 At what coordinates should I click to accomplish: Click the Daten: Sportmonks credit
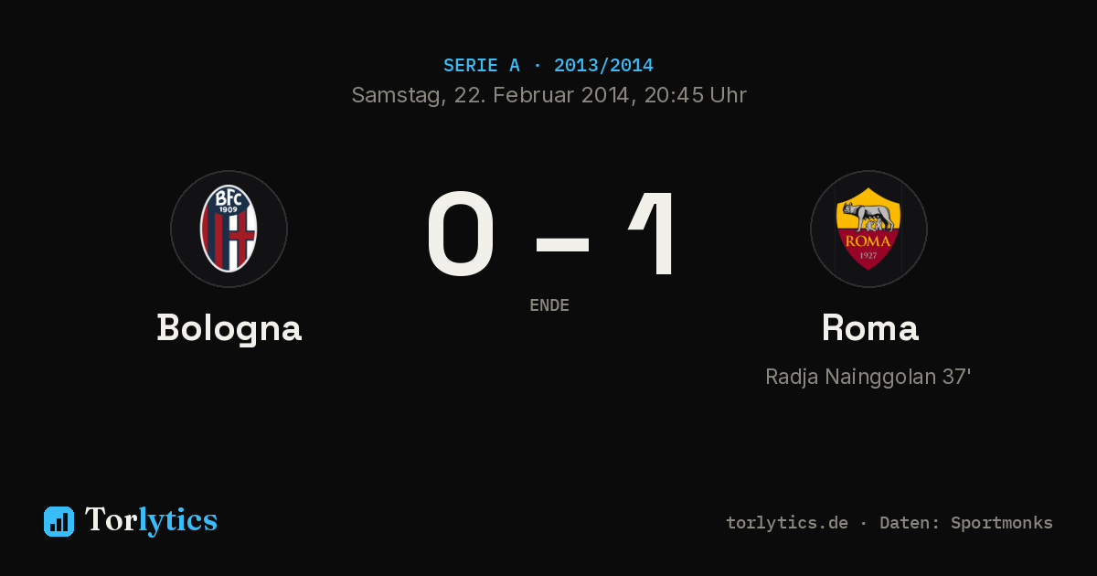(966, 523)
